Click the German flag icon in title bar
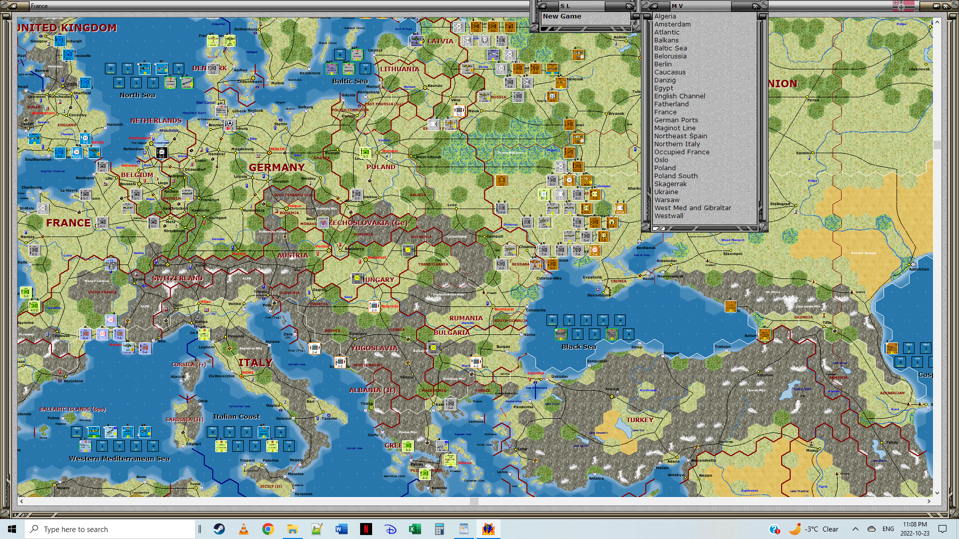Image resolution: width=959 pixels, height=539 pixels. pos(903,6)
